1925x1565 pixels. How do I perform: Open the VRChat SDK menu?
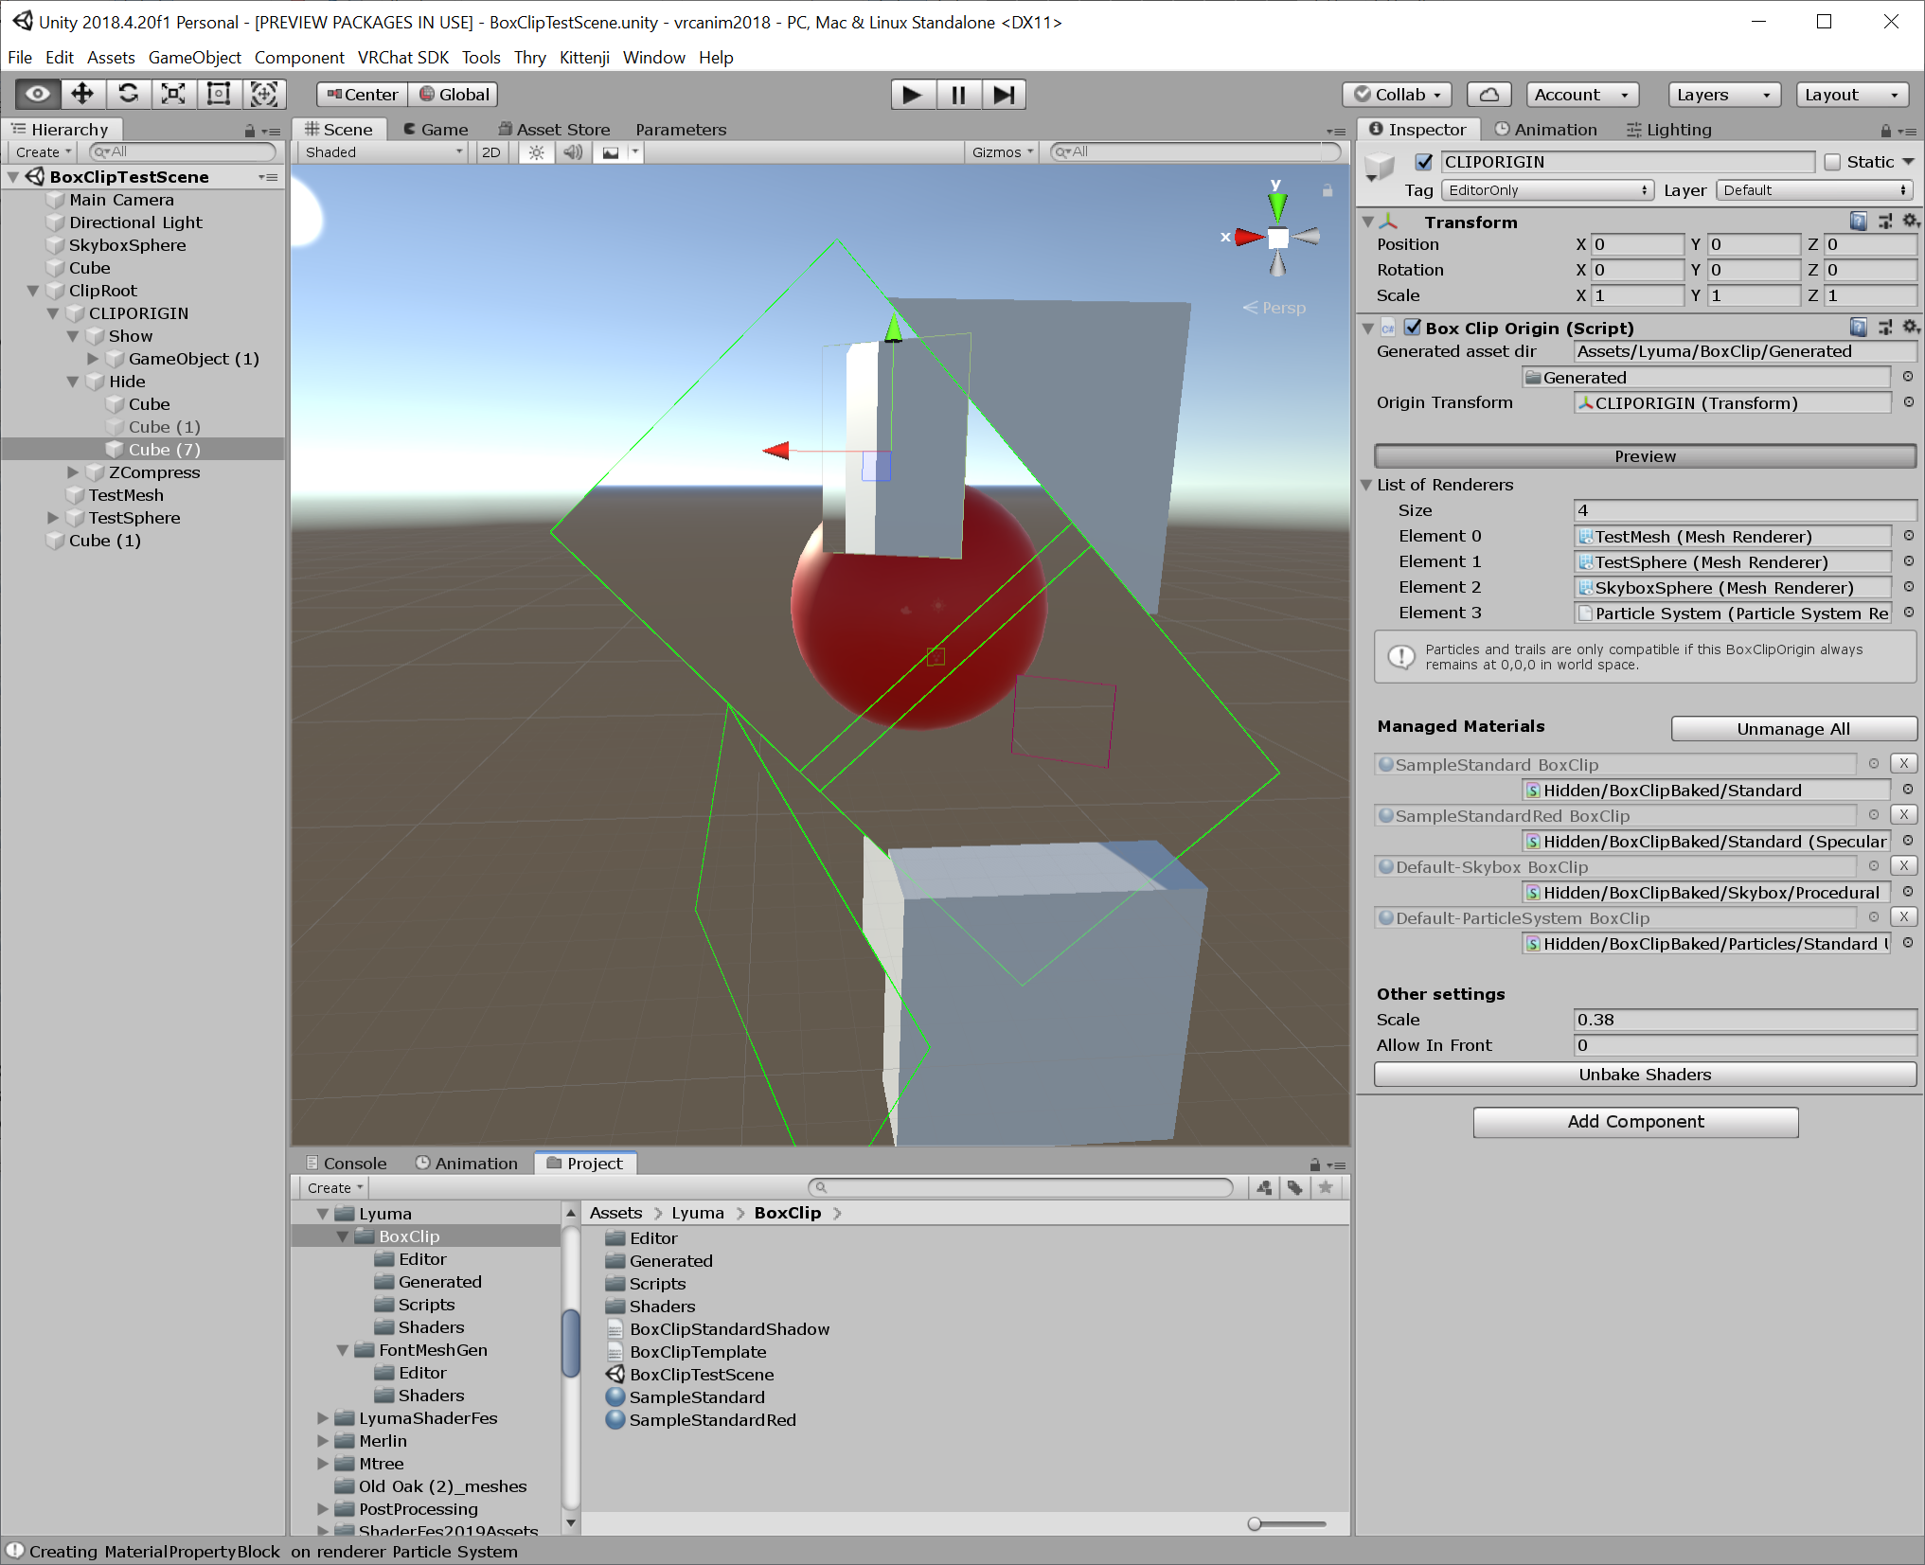pyautogui.click(x=403, y=58)
